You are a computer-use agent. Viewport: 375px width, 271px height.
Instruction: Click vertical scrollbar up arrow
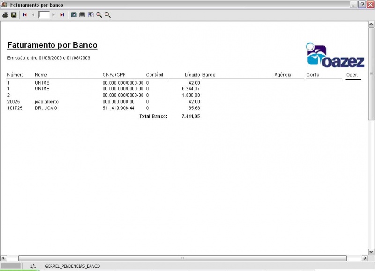(371, 24)
